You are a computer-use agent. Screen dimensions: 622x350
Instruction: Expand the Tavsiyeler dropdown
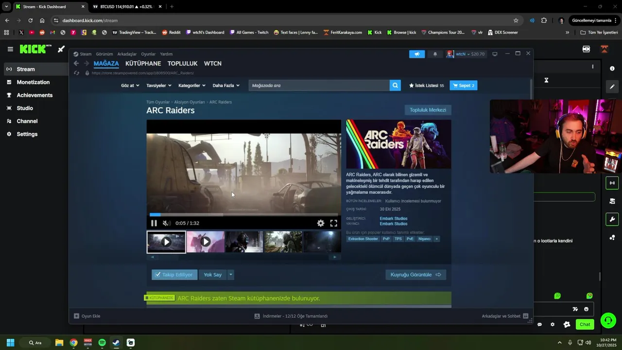pos(159,86)
